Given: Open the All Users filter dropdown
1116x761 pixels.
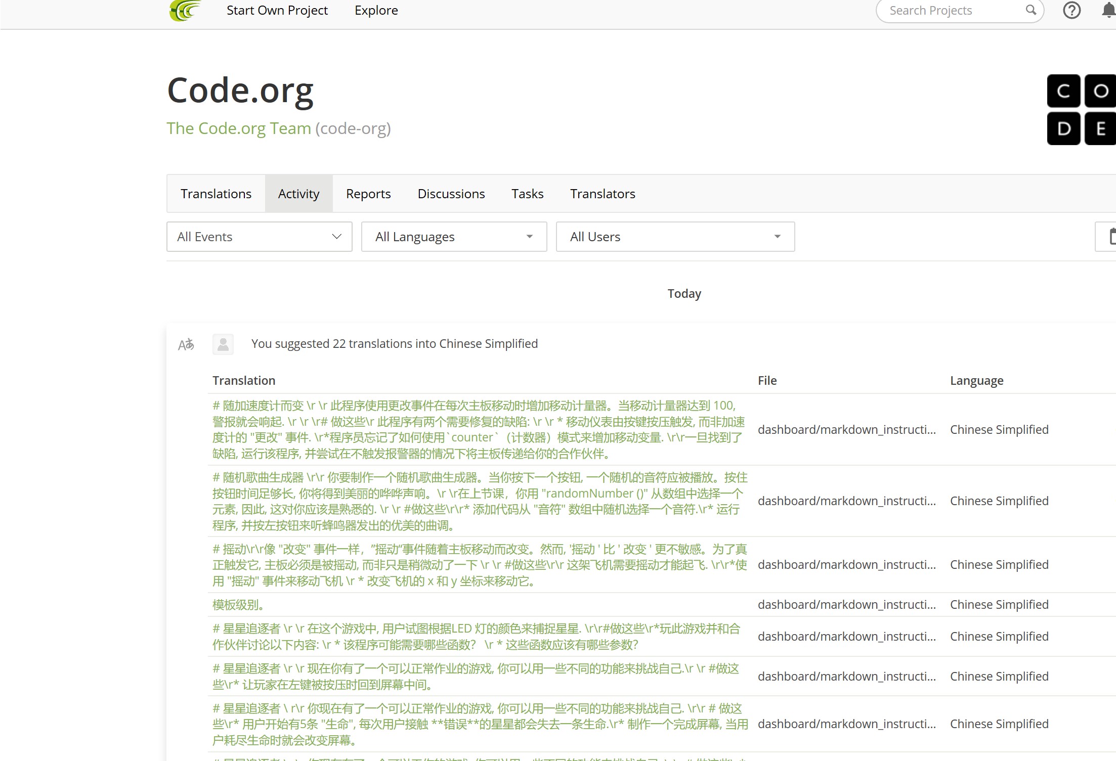Looking at the screenshot, I should [675, 237].
